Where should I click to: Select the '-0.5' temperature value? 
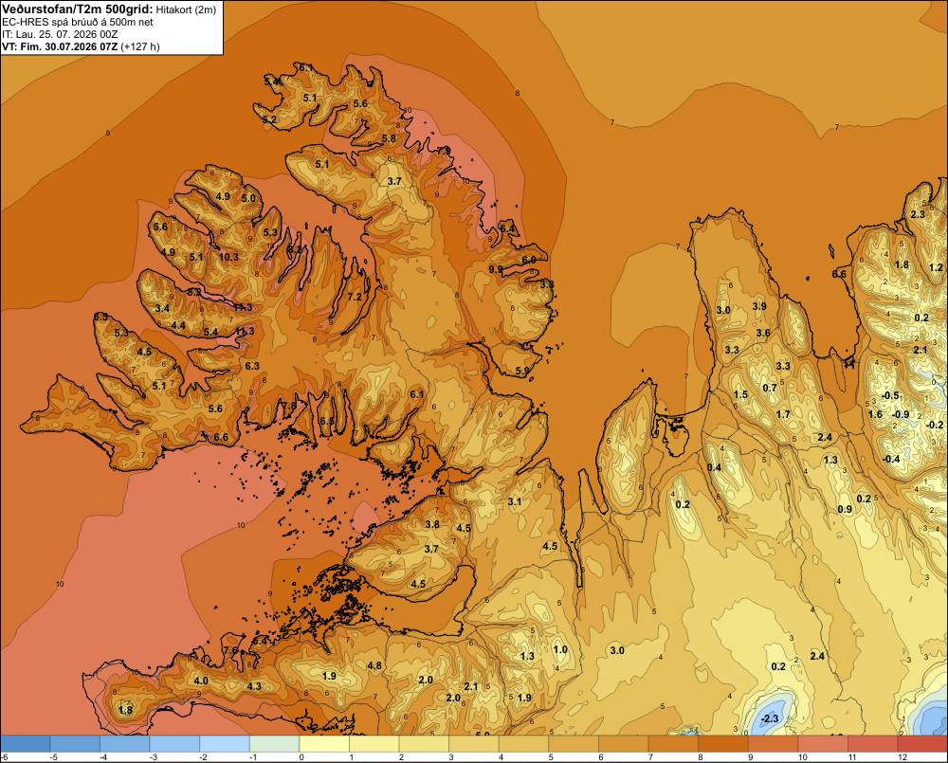890,395
